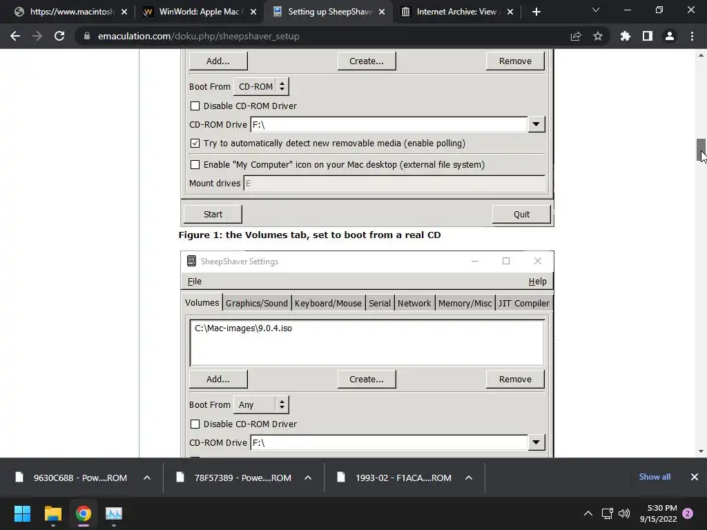Image resolution: width=707 pixels, height=530 pixels.
Task: Select the Volumes tab
Action: 202,303
